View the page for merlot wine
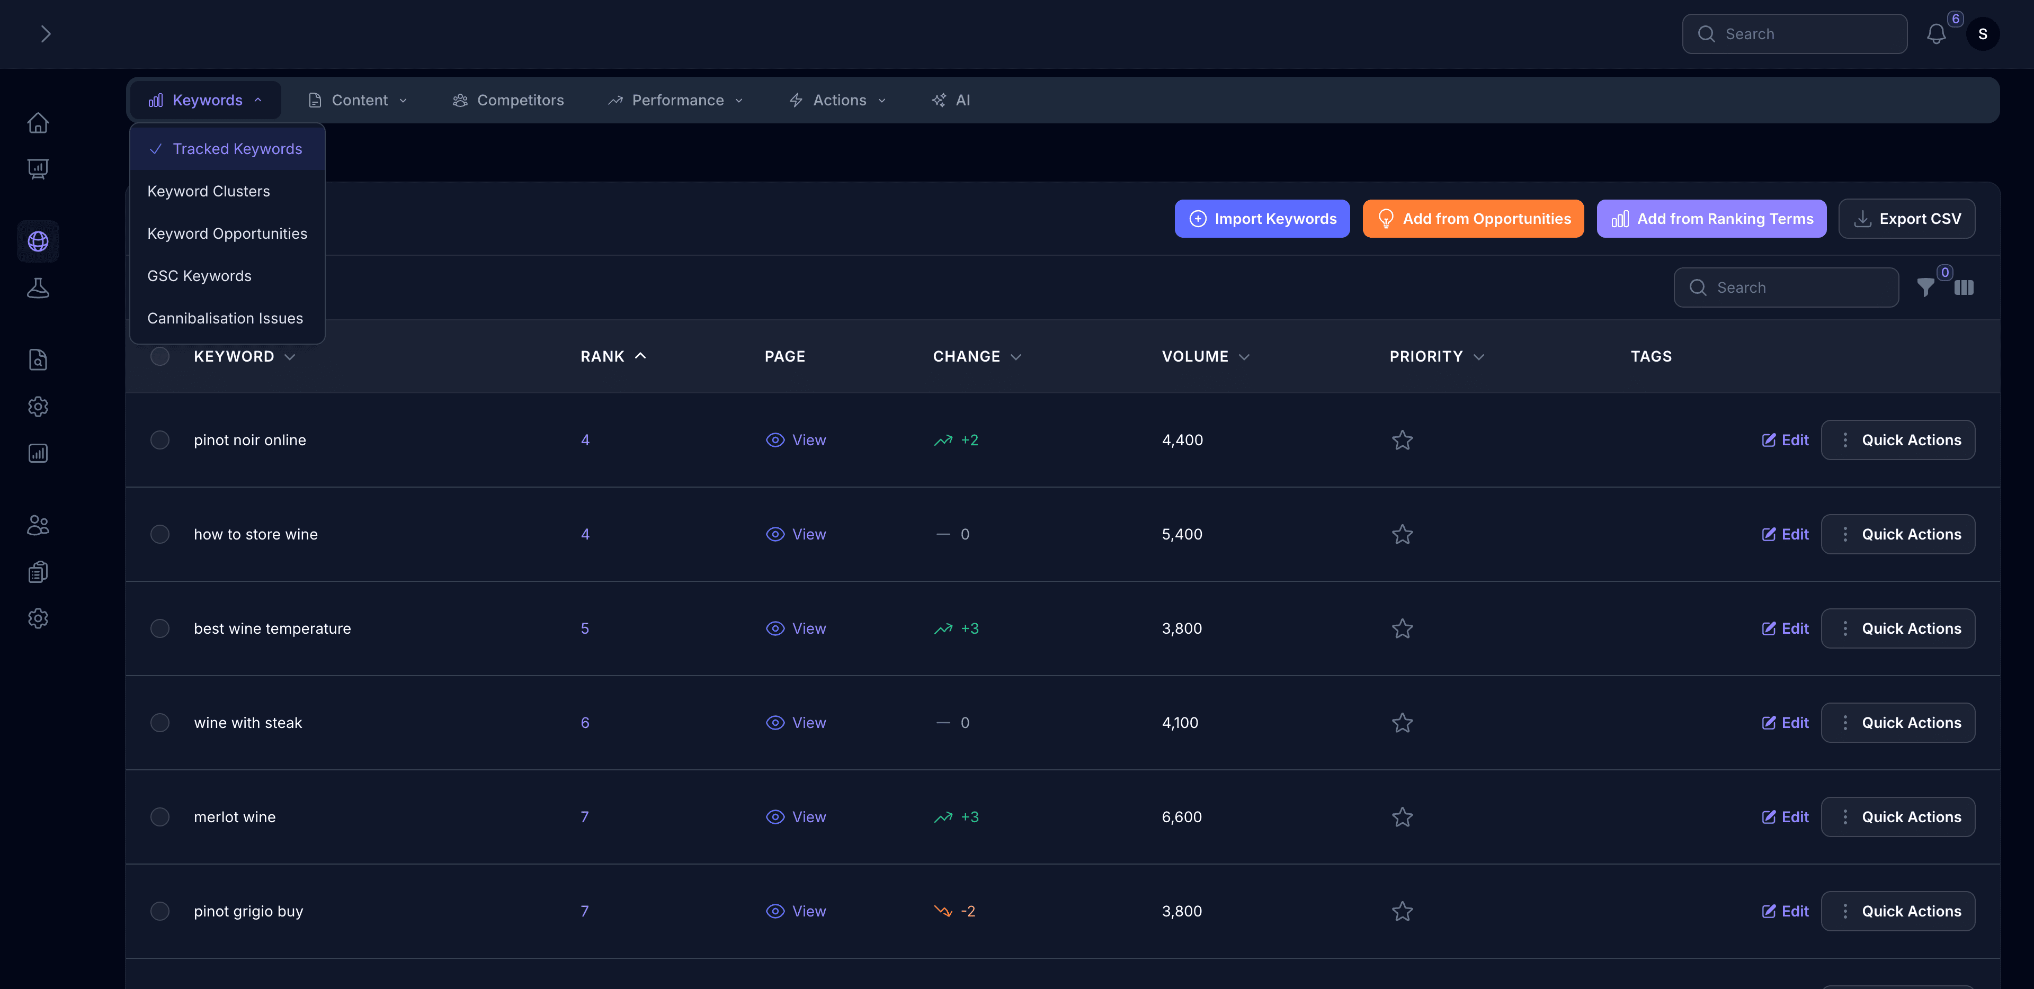The image size is (2034, 989). (x=796, y=817)
